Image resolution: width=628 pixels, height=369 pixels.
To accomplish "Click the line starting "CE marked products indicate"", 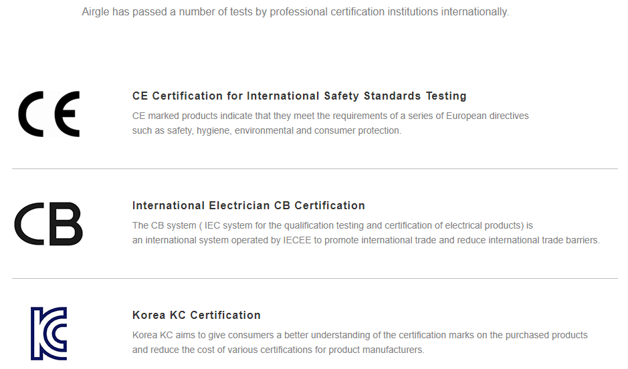I will (330, 116).
